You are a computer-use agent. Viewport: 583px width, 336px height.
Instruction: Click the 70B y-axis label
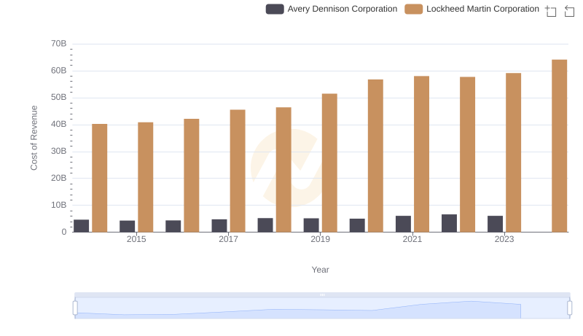tap(59, 44)
